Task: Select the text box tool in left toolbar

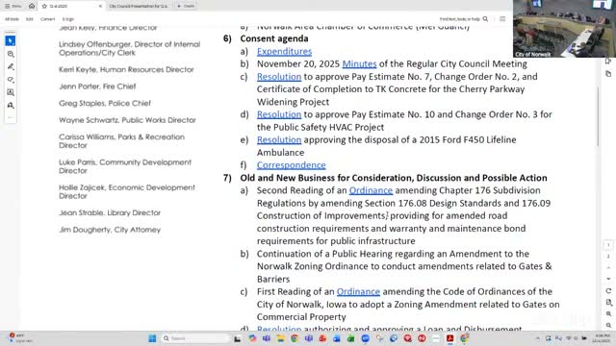Action: [x=11, y=92]
